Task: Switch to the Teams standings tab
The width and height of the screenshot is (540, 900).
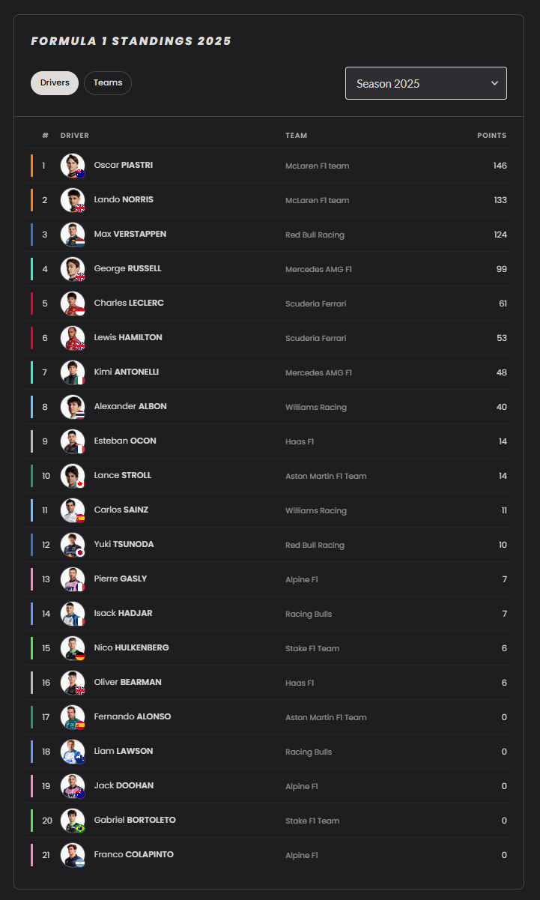Action: 108,83
